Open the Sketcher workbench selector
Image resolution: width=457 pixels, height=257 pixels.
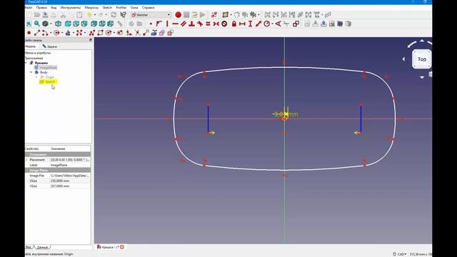click(151, 14)
